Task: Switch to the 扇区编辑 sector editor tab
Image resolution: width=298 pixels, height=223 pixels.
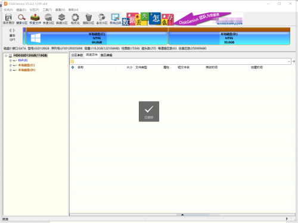Action: pos(106,55)
